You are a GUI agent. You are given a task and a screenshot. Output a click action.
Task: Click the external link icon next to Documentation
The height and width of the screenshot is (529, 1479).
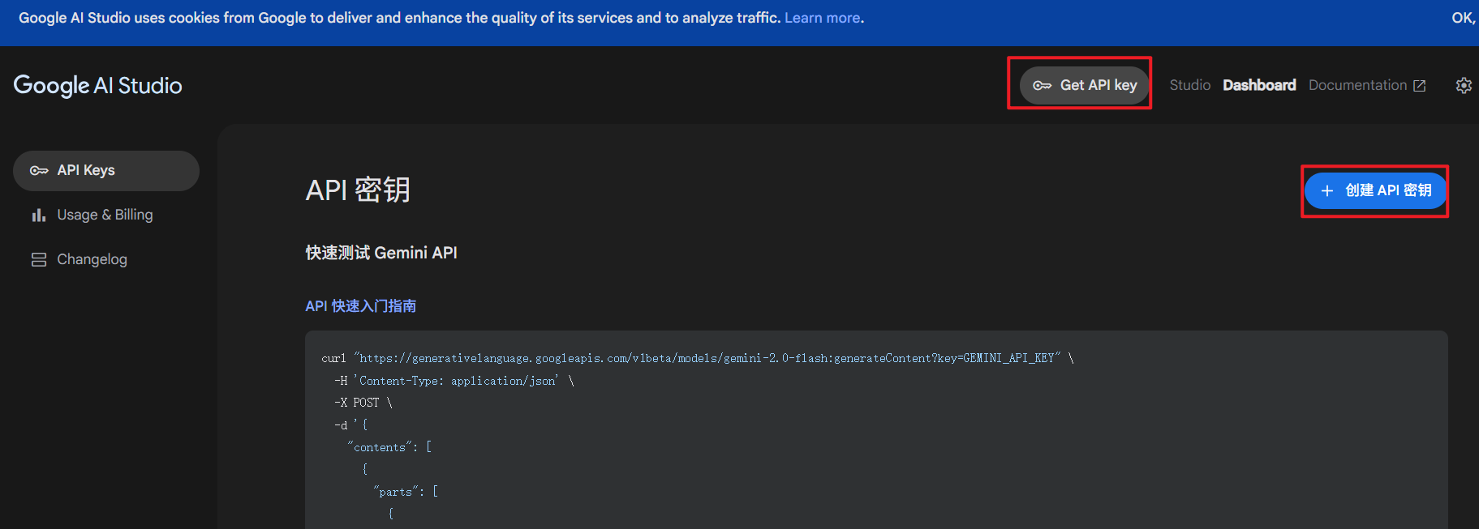pos(1419,86)
